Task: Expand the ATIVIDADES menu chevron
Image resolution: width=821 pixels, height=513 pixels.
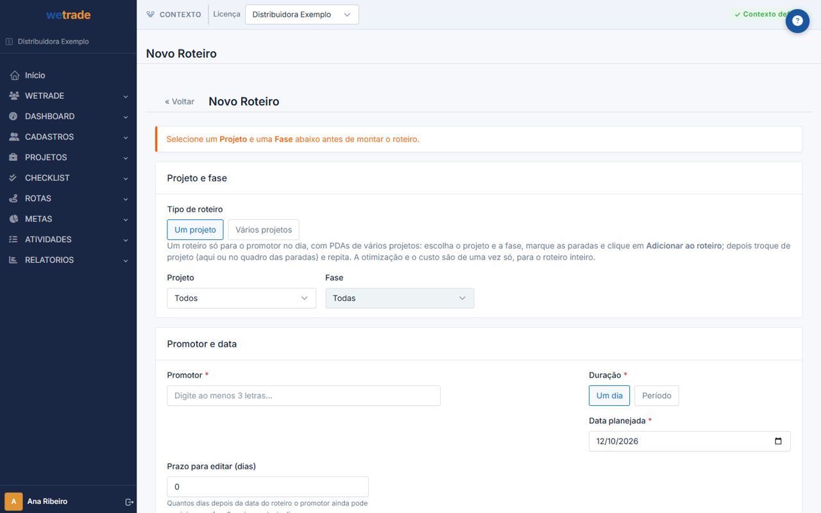Action: point(126,240)
